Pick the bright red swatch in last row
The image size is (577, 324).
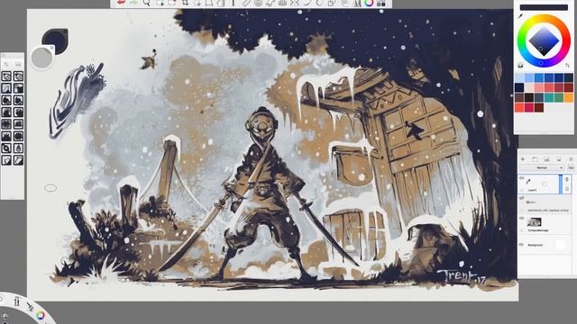tap(519, 107)
